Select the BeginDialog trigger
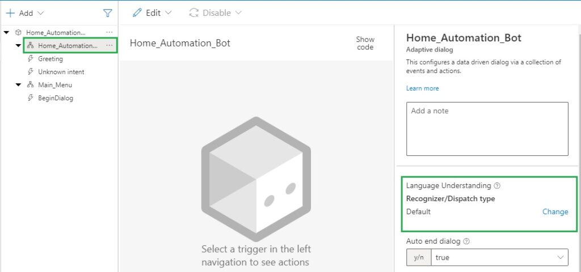 [x=55, y=98]
